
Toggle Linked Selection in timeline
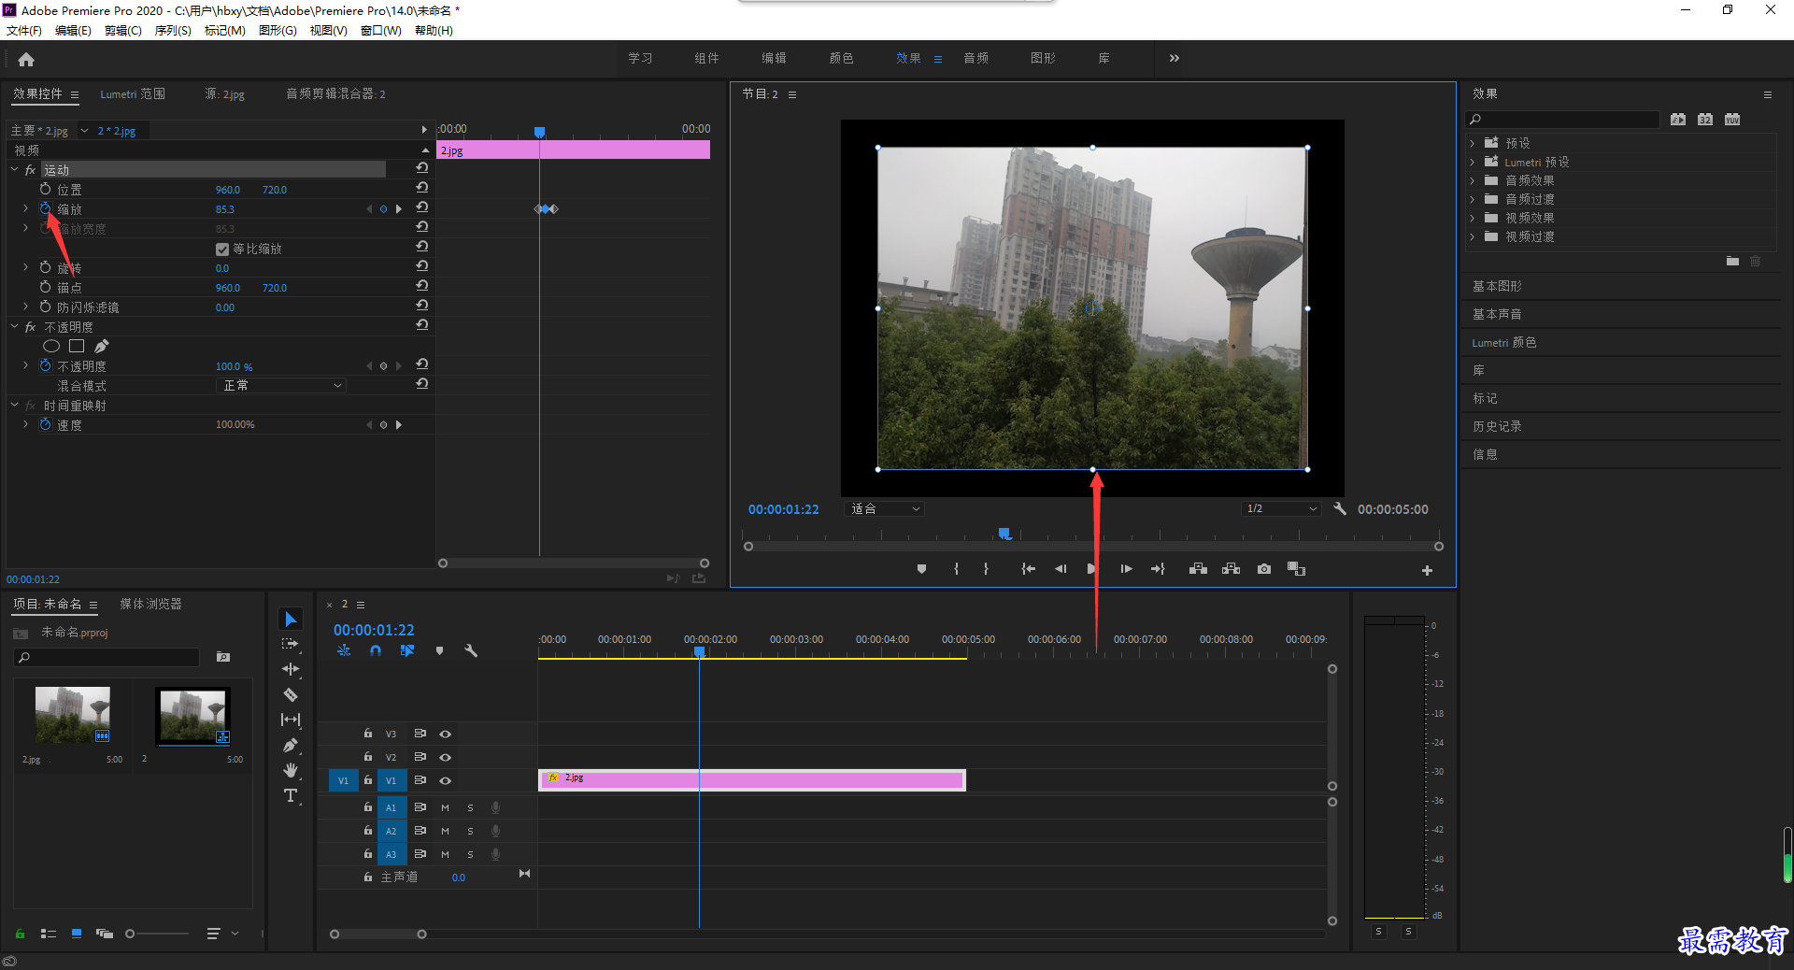pos(407,650)
